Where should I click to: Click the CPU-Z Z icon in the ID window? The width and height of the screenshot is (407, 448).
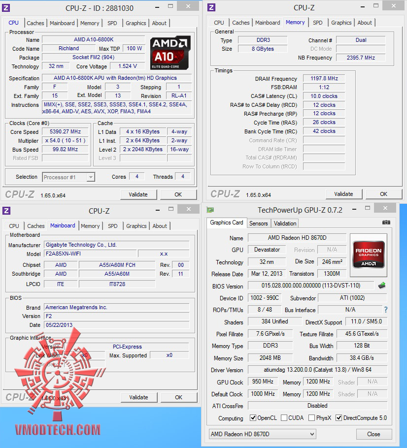(6, 8)
